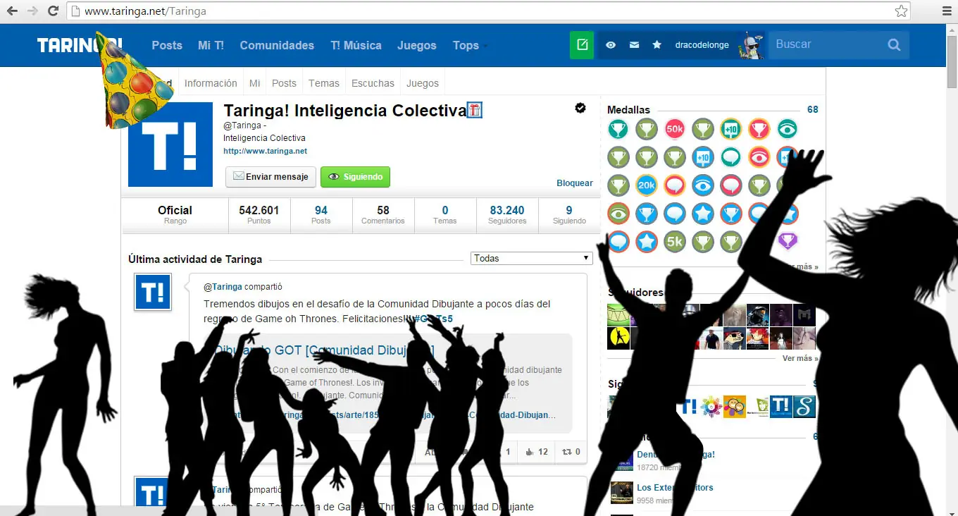958x516 pixels.
Task: Select the blue star medal beside 5k medal
Action: tap(647, 242)
